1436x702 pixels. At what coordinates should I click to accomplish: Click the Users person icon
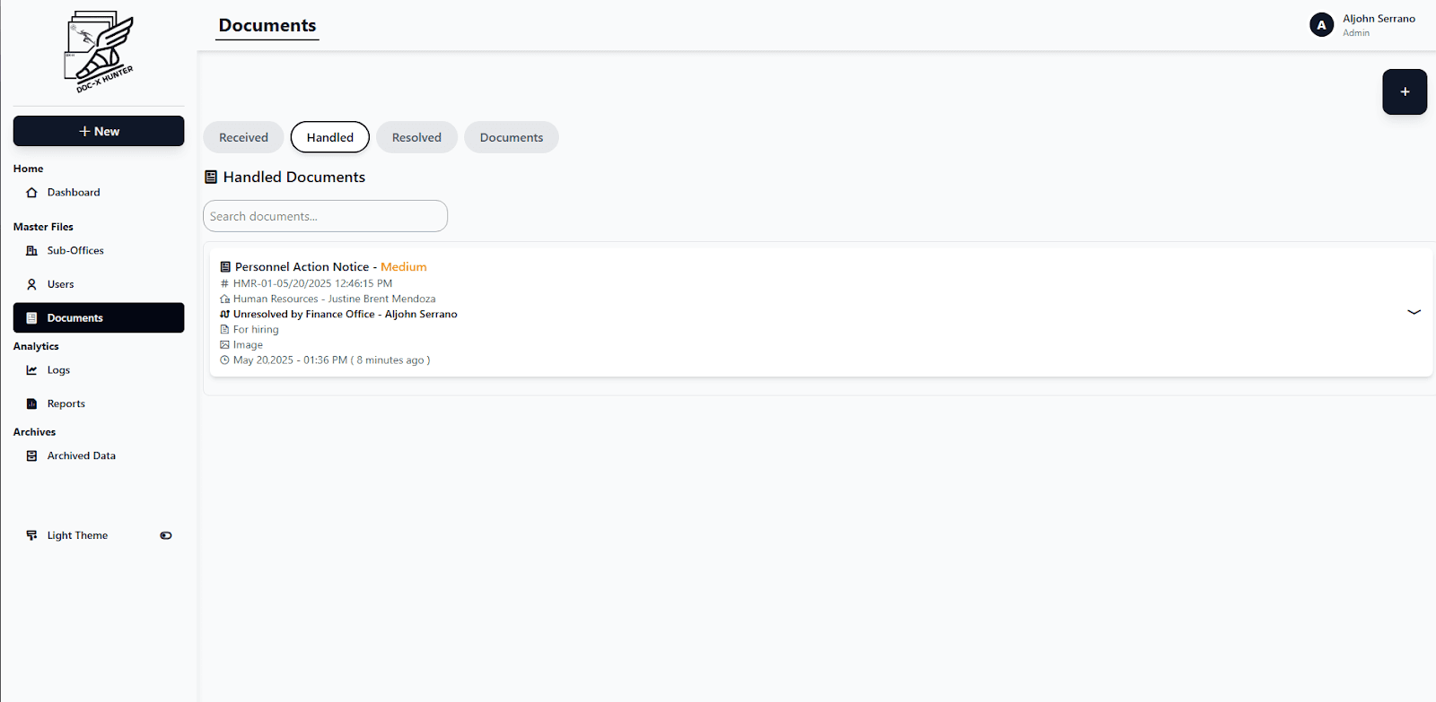pos(31,284)
